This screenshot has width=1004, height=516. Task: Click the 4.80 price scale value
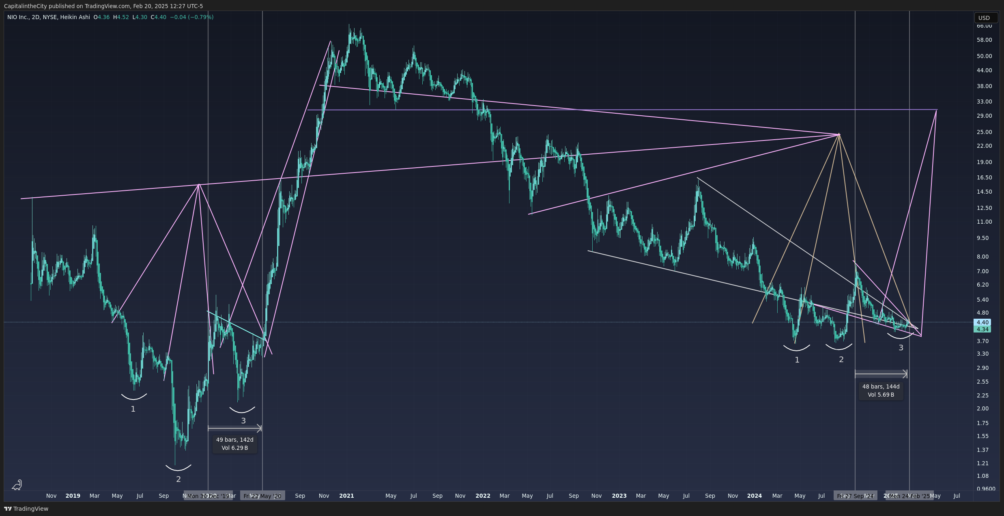coord(983,313)
